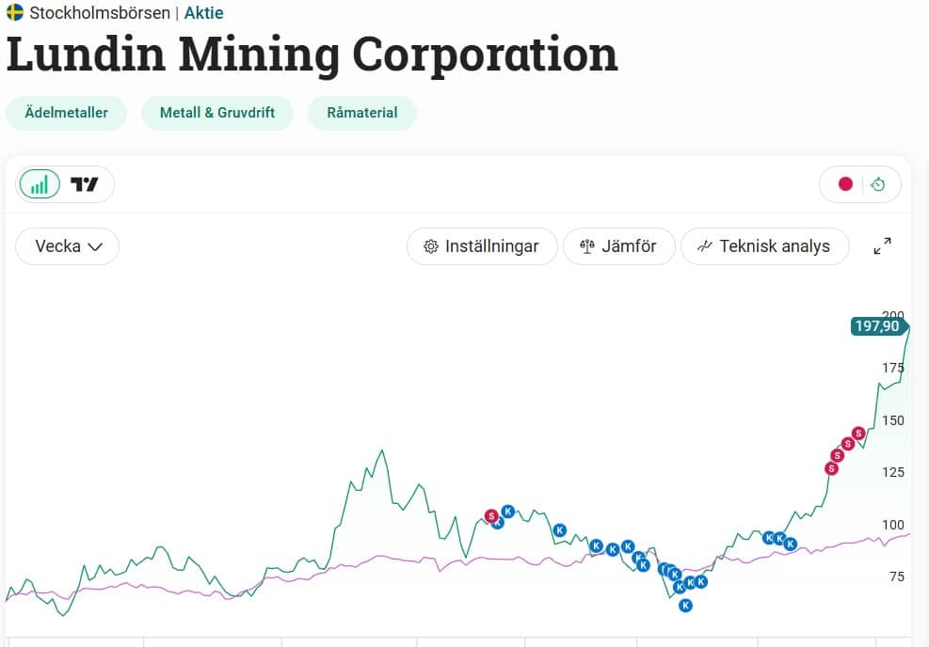Viewport: 929px width, 647px height.
Task: Click the scales icon in Jämför
Action: (587, 246)
